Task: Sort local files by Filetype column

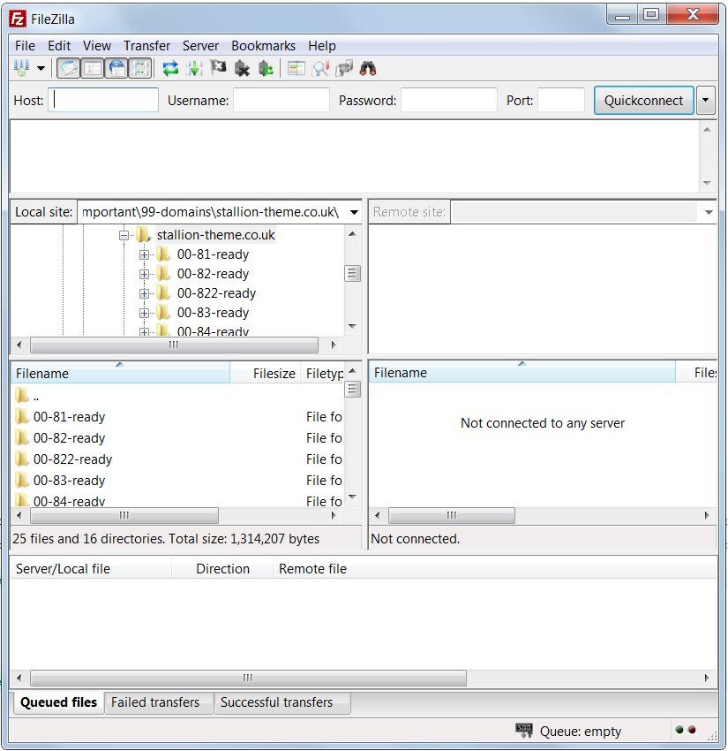Action: 323,373
